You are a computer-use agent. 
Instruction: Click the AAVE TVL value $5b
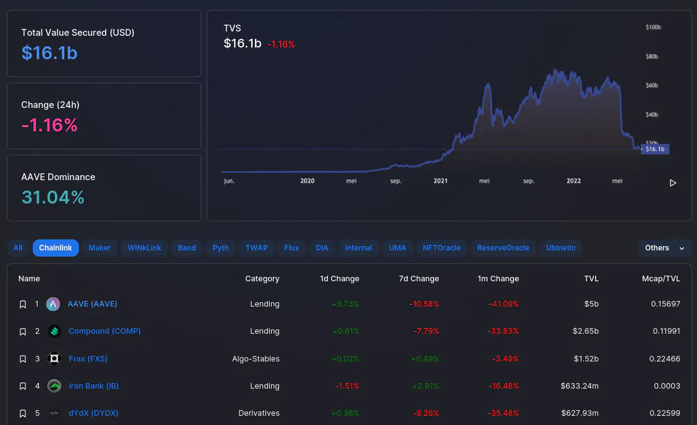coord(591,304)
